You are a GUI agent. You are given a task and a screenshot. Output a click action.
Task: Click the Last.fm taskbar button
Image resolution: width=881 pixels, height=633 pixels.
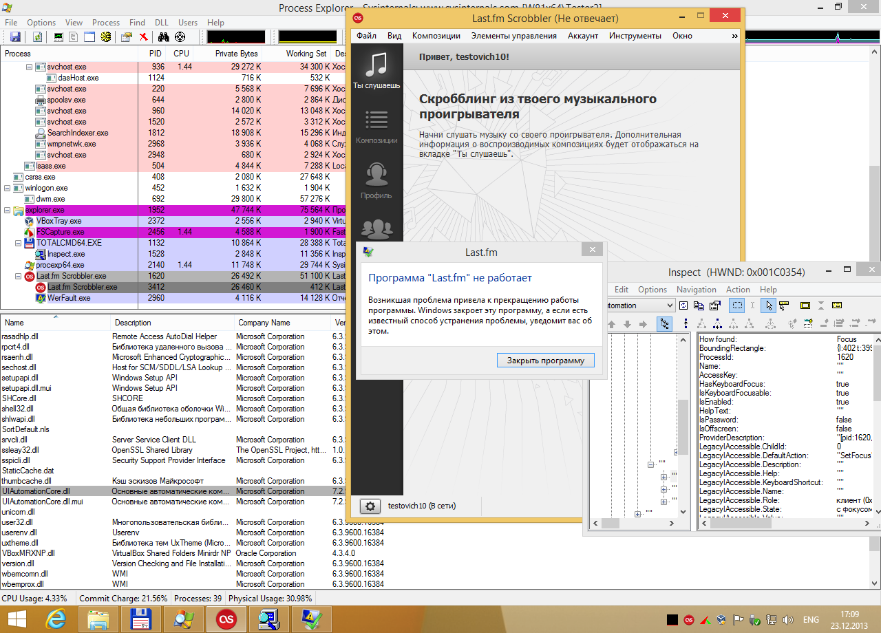click(226, 619)
